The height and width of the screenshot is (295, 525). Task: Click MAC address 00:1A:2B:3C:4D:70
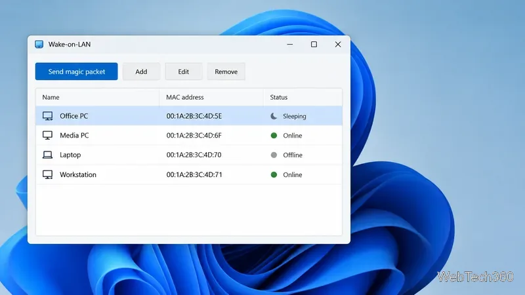pos(194,155)
